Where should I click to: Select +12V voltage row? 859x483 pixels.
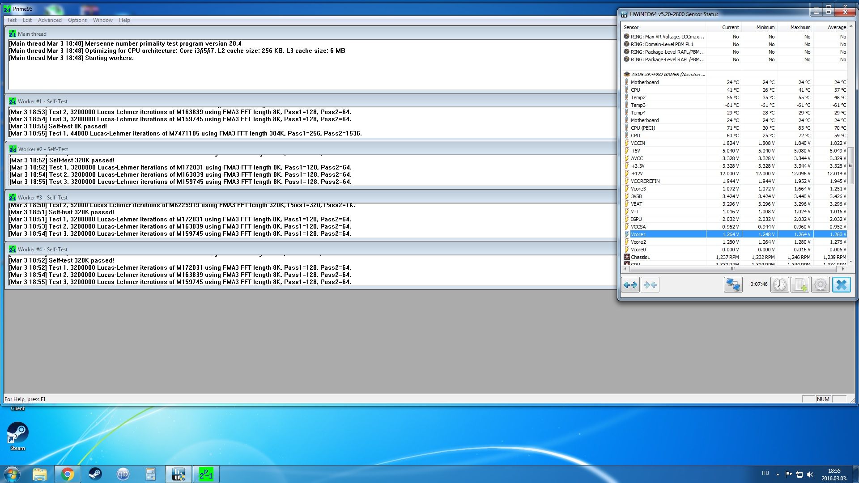[x=735, y=174]
